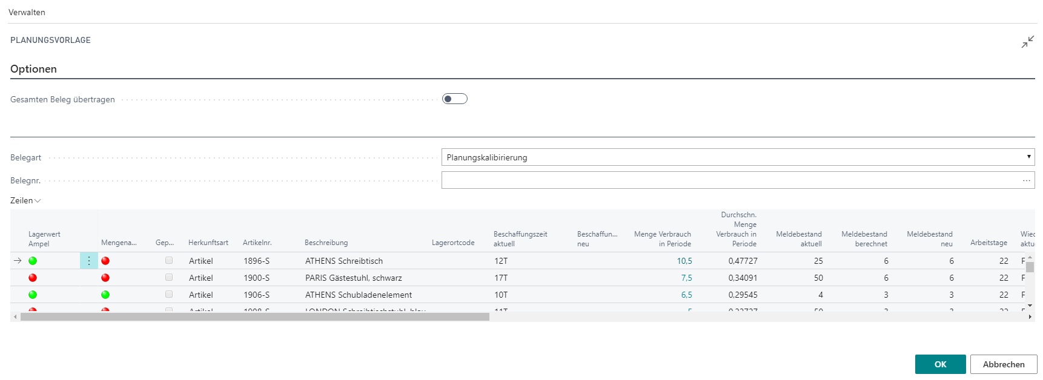Click the green Lagerwert Ampel of ATHENS Schreibtisch
Viewport: 1043px width, 380px height.
pos(33,261)
